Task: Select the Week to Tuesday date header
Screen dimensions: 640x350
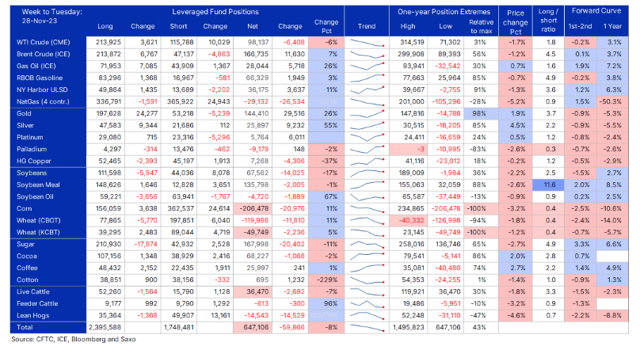Action: tap(51, 17)
